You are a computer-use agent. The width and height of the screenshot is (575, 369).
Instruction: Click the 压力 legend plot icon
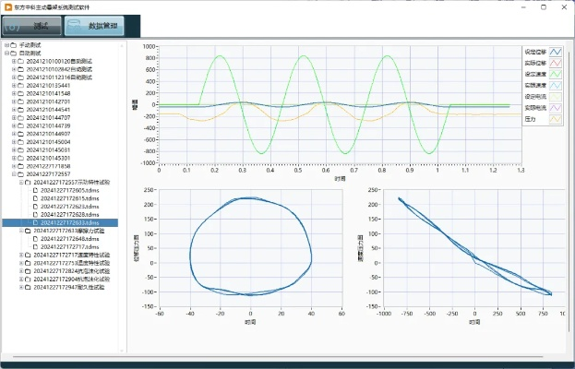(x=556, y=118)
